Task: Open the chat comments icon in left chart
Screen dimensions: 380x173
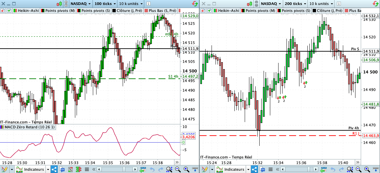Action: click(x=62, y=169)
